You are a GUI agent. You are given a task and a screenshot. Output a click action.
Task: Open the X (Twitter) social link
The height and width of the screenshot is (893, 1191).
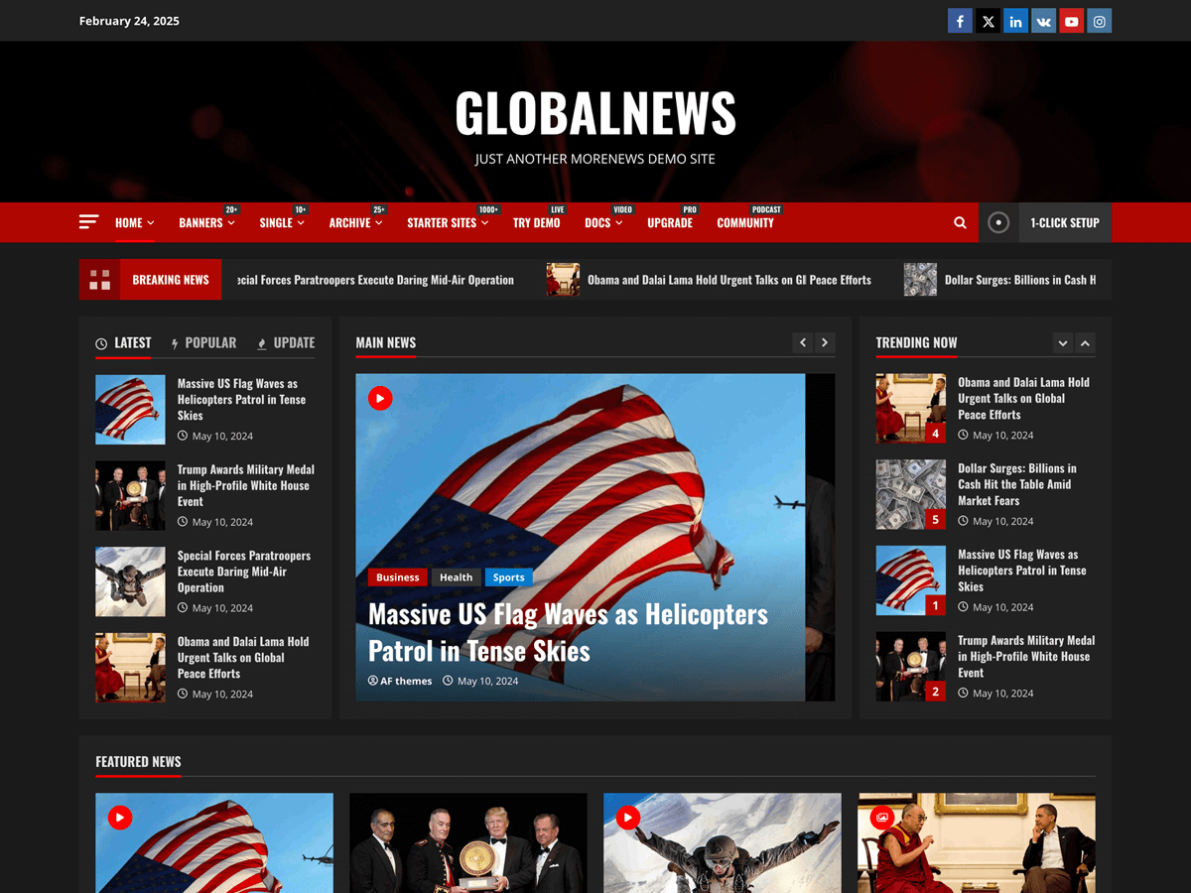point(988,21)
